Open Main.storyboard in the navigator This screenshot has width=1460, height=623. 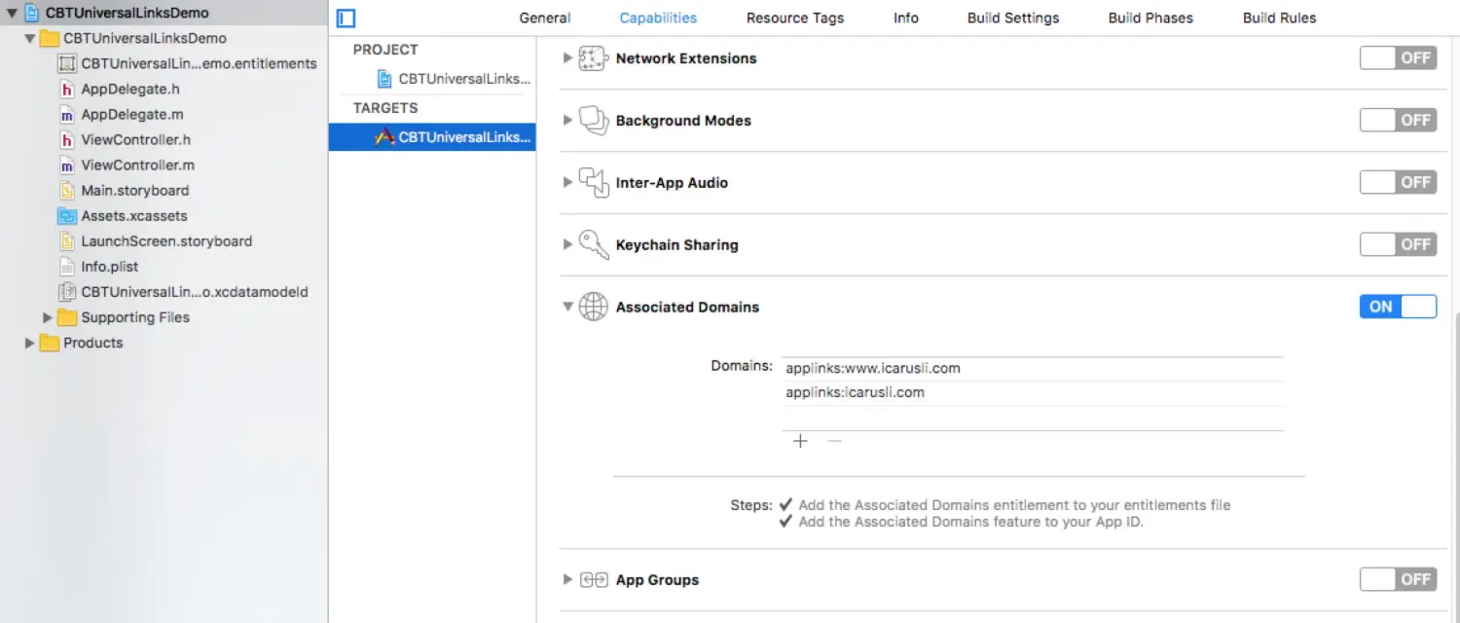135,191
